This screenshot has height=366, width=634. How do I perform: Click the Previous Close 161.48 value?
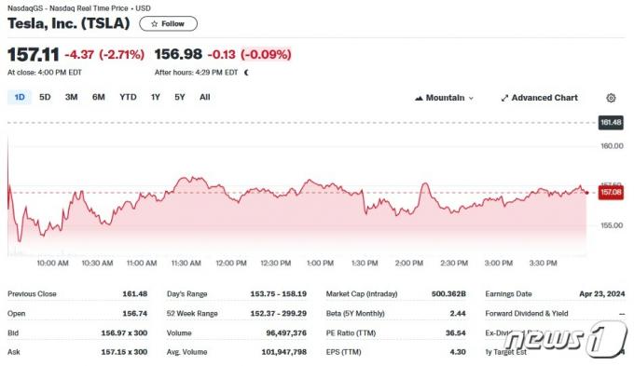134,293
